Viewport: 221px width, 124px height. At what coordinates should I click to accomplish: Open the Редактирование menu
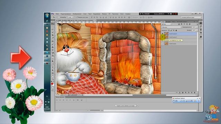(x=66, y=14)
